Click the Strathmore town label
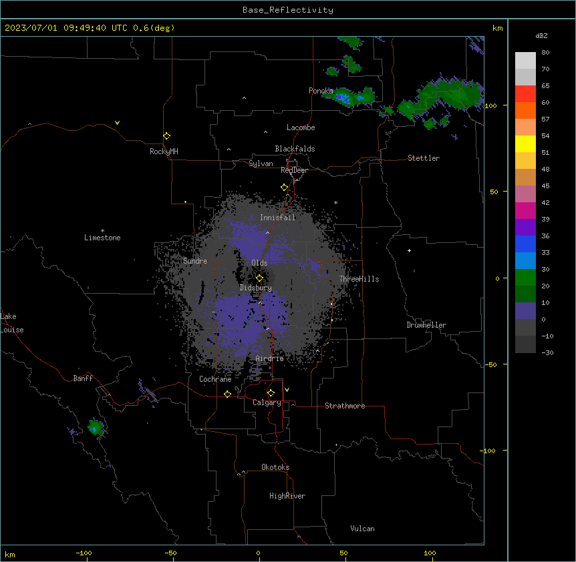576x562 pixels. (x=345, y=406)
